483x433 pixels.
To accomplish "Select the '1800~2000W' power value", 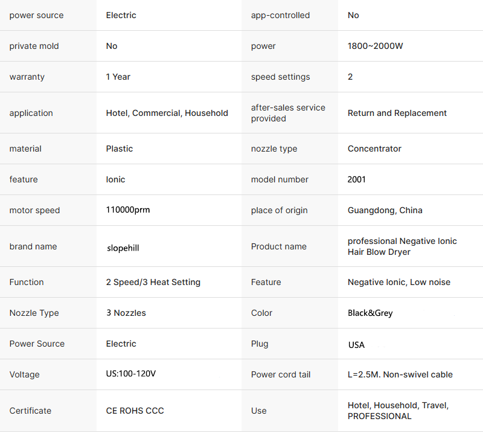I will pos(375,46).
